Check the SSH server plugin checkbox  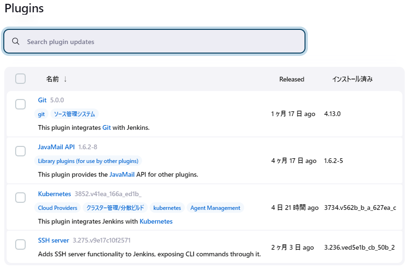pyautogui.click(x=20, y=244)
